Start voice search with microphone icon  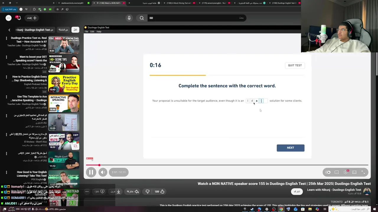[129, 18]
